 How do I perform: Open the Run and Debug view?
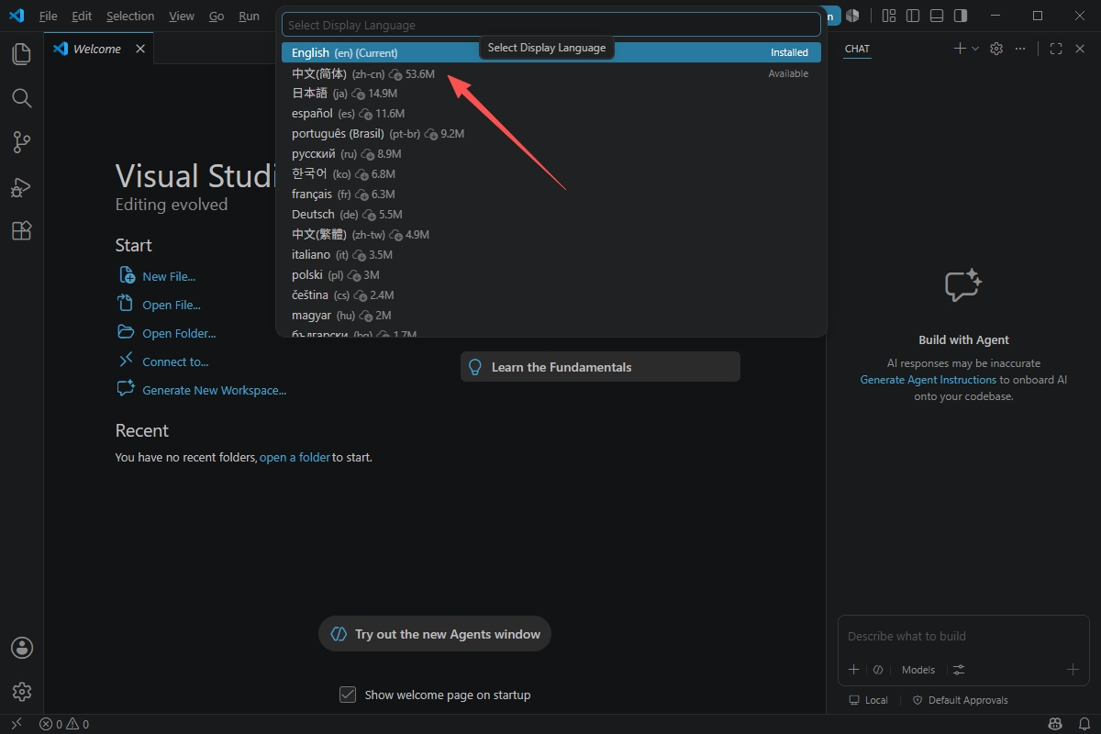pos(22,187)
